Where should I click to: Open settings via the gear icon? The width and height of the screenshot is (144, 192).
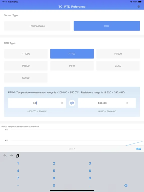[139, 6]
